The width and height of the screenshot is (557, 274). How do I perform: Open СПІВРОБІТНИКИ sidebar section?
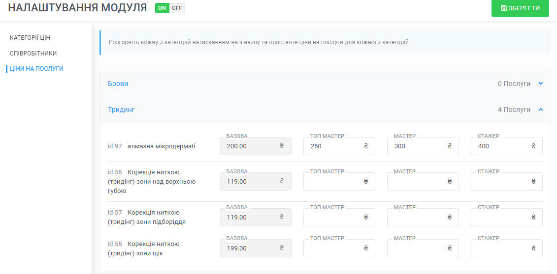coord(33,53)
